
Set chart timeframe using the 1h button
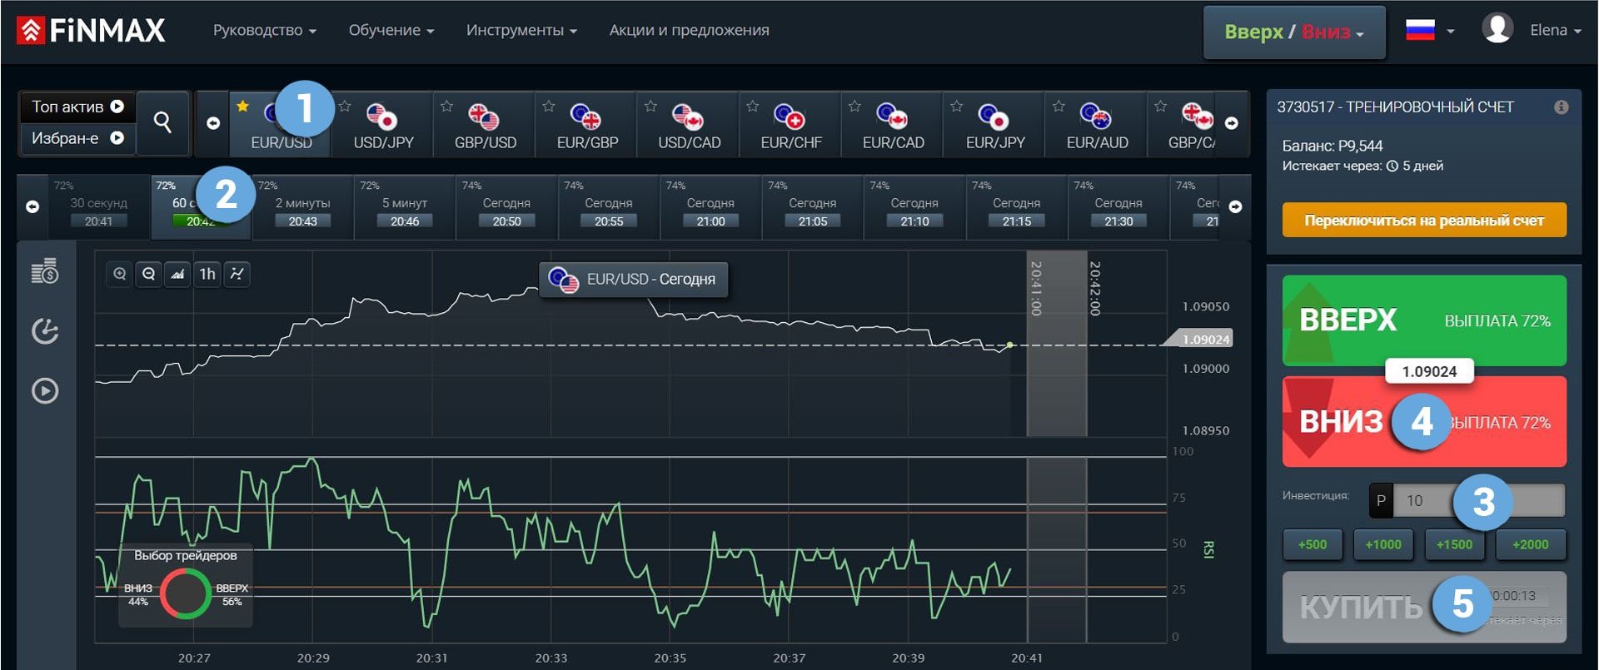(207, 274)
